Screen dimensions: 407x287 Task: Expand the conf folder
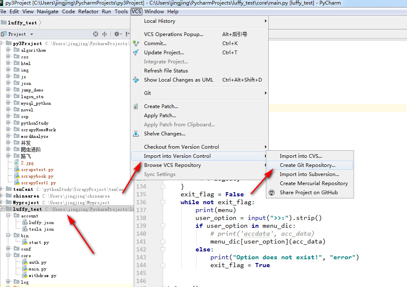(8, 248)
